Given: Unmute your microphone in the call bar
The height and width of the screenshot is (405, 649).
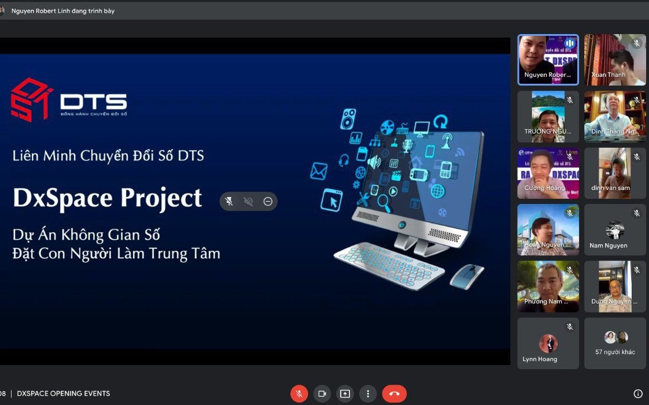Looking at the screenshot, I should pos(299,394).
